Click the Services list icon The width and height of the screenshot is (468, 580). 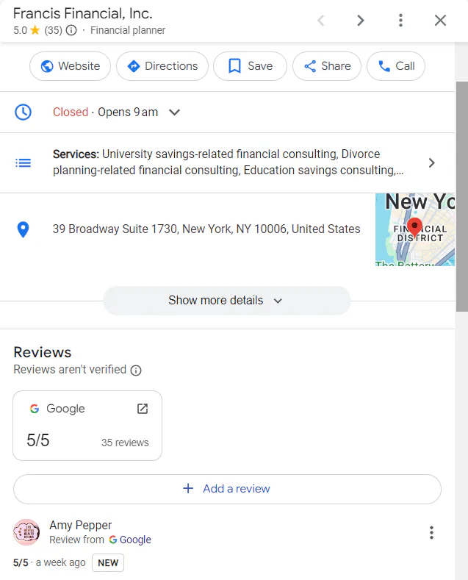23,162
